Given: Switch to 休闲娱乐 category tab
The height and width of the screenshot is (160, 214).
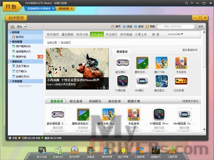Looking at the screenshot, I should [95, 101].
